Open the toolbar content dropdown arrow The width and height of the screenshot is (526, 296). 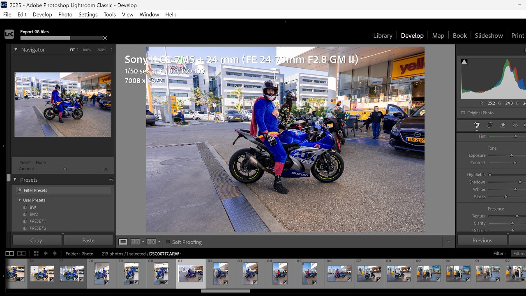(448, 242)
